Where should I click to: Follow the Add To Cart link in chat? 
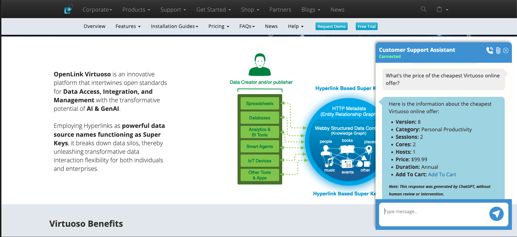(x=442, y=174)
